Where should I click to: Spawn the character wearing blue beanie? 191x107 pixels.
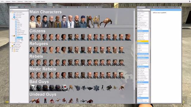click(84, 22)
